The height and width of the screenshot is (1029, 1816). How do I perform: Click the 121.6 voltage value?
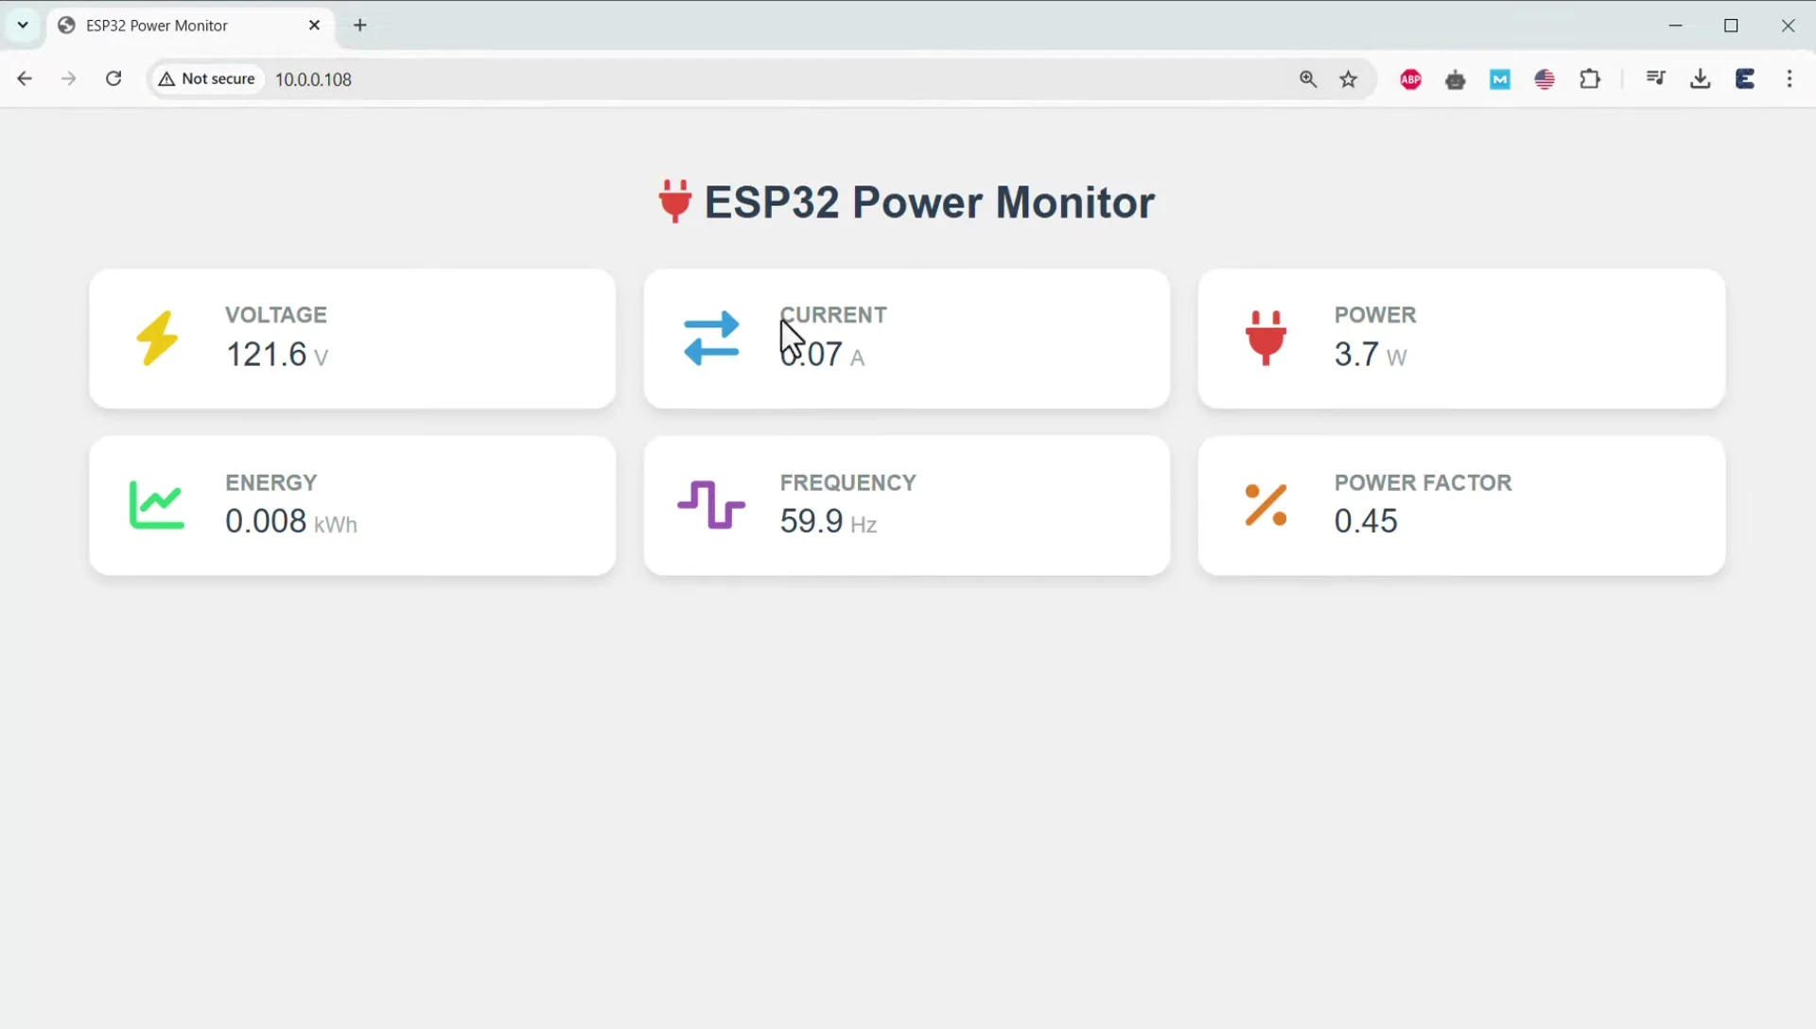click(x=266, y=354)
